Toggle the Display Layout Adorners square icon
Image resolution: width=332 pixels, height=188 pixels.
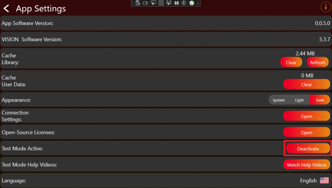[x=161, y=3]
